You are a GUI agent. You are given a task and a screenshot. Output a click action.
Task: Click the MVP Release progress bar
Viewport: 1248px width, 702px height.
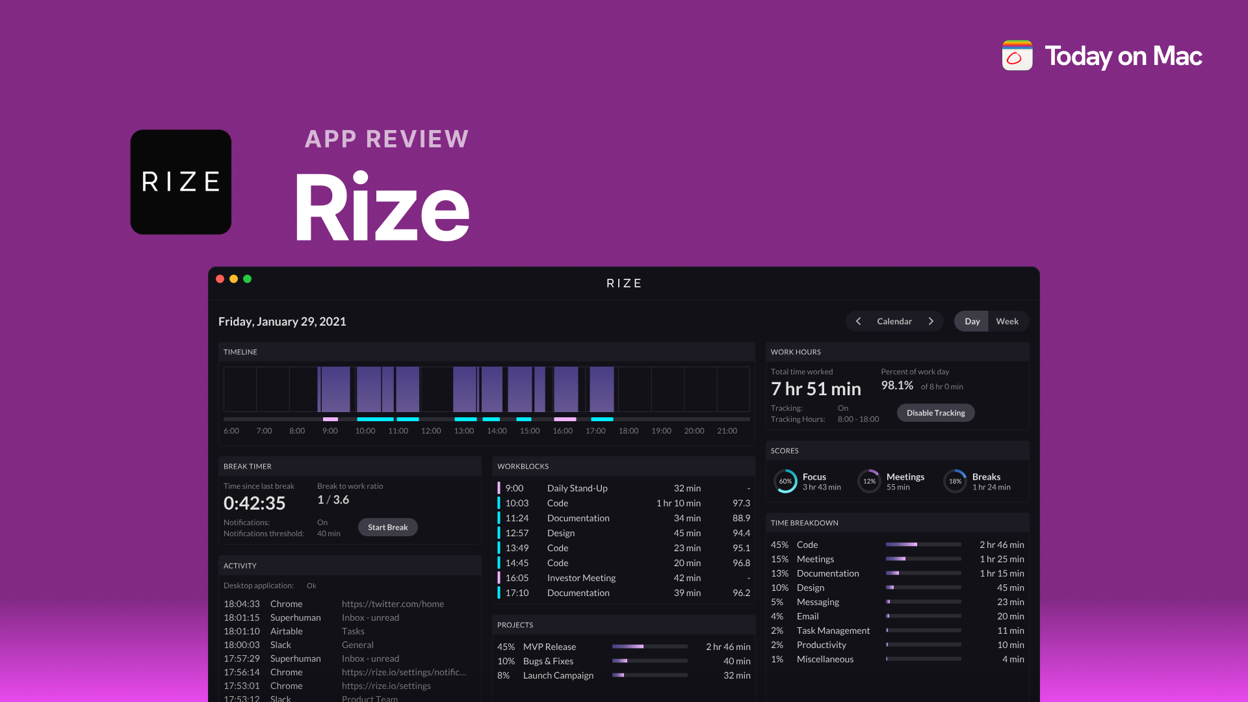pos(649,647)
